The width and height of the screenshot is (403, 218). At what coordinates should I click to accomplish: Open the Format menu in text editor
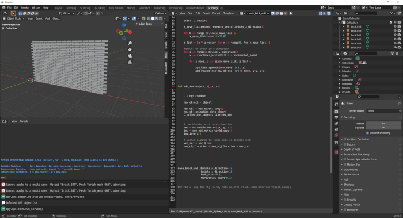[216, 13]
